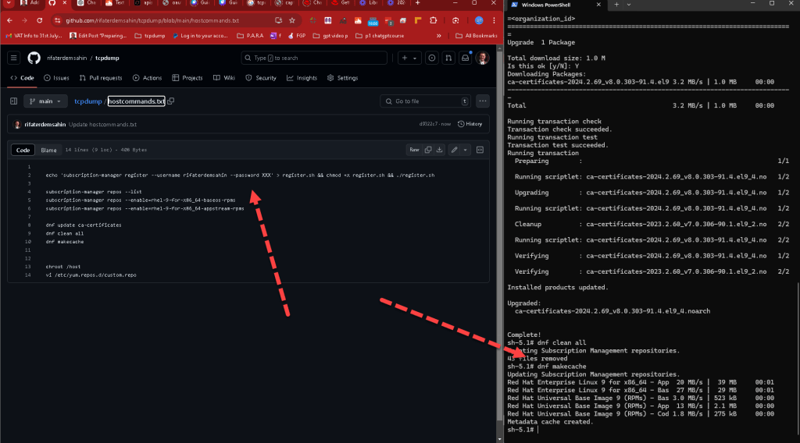Bookmark this page with star icon
This screenshot has width=800, height=443.
click(292, 20)
